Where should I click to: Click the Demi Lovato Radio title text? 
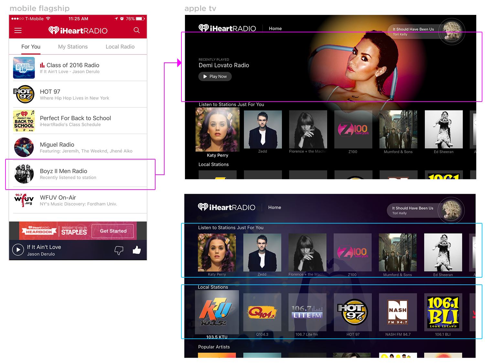click(224, 65)
